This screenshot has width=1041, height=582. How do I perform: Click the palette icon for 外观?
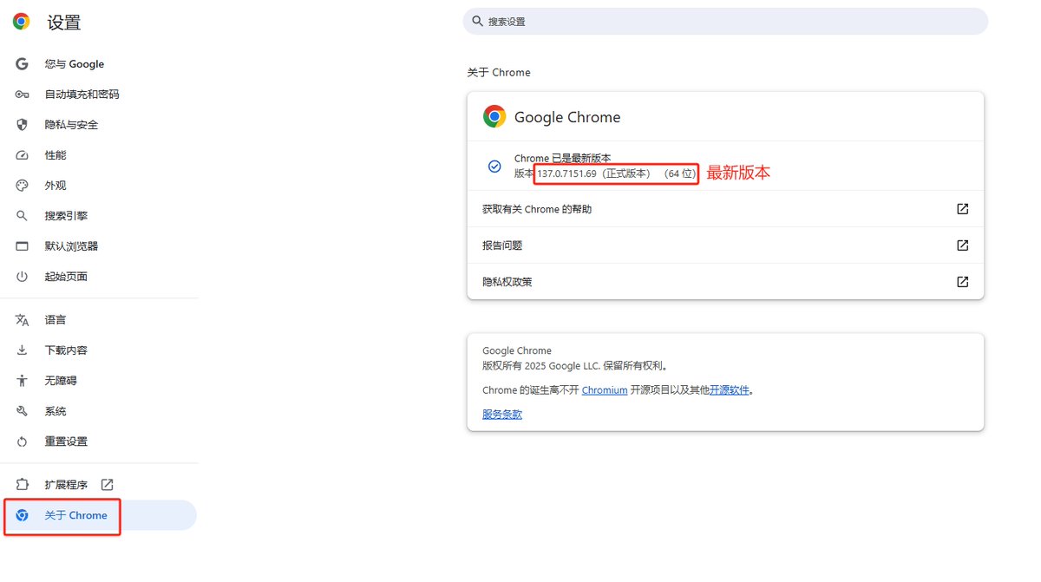[23, 186]
